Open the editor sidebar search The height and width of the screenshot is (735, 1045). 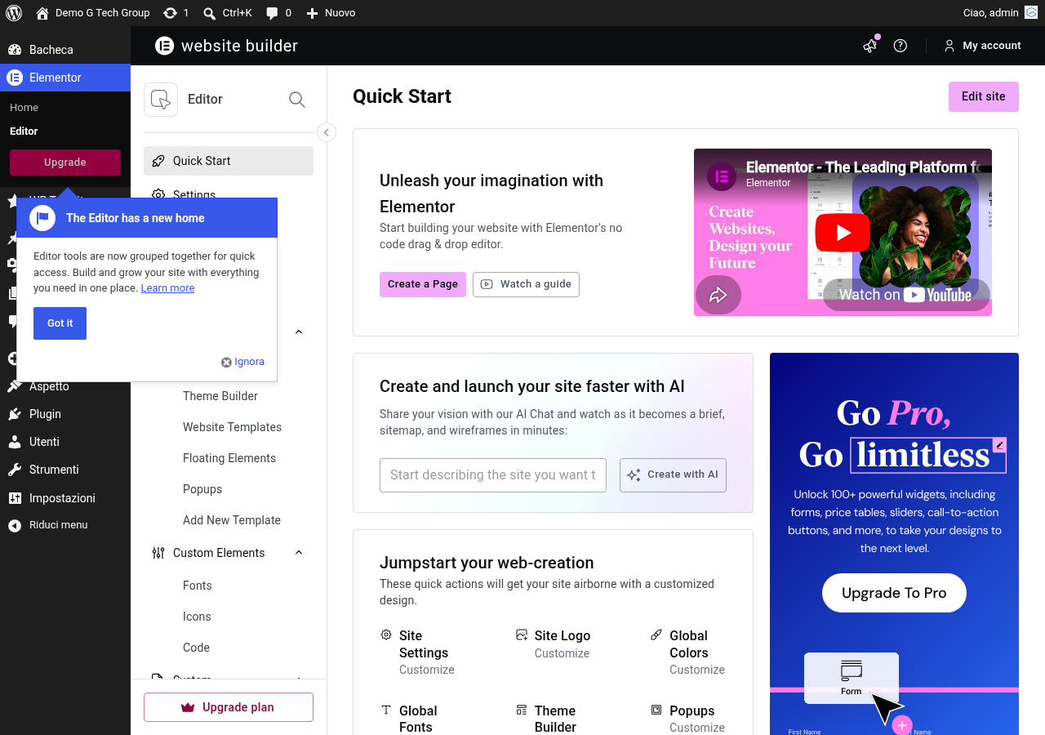(x=297, y=100)
